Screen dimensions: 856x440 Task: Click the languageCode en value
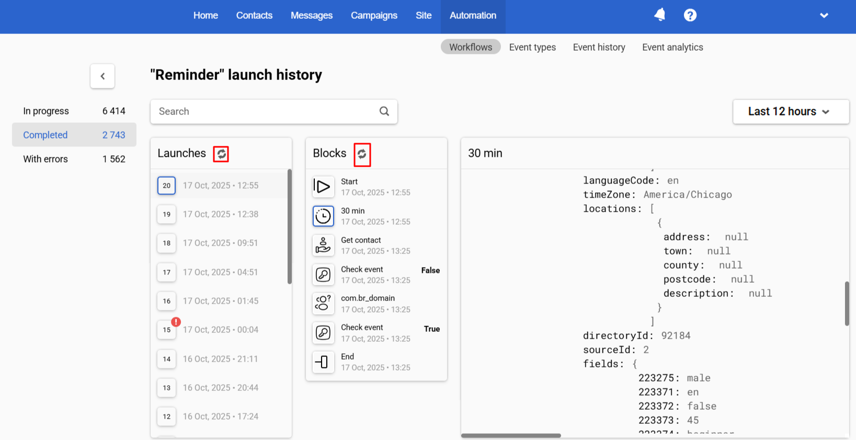coord(673,180)
